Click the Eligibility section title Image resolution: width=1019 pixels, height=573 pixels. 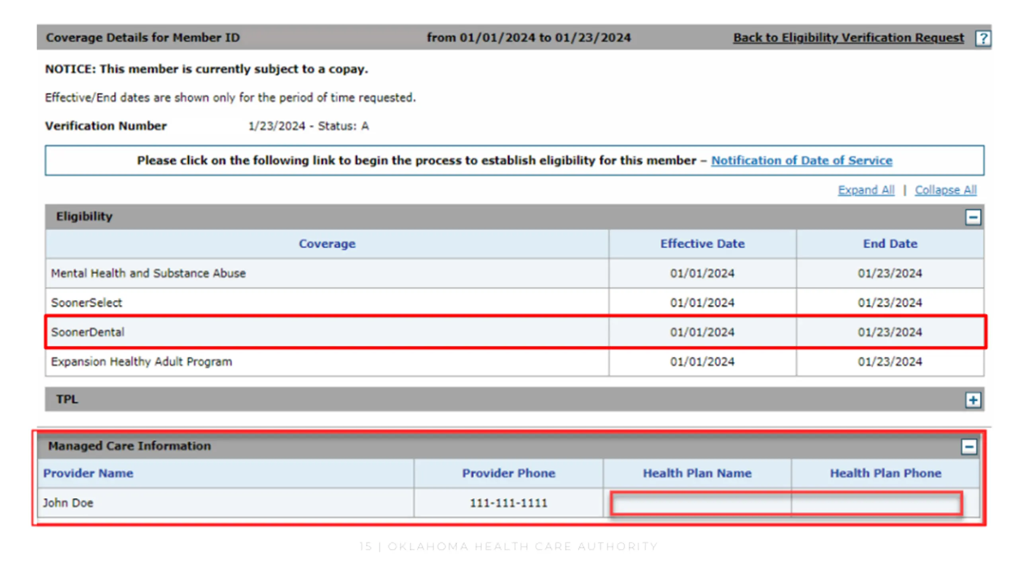pos(84,216)
